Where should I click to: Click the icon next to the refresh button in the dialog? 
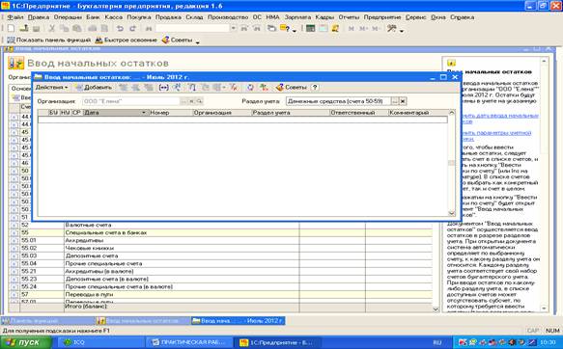click(264, 88)
